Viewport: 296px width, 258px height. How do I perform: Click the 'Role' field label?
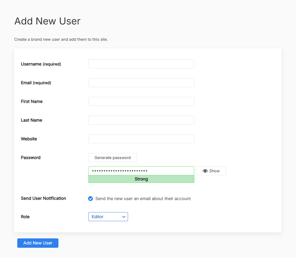pos(25,217)
